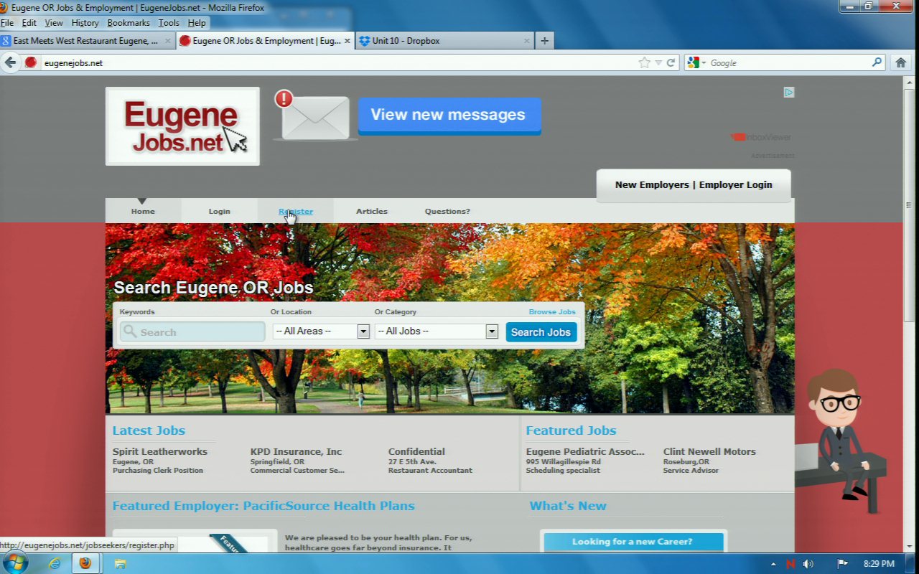Click the EugeneJobs.net logo
The image size is (919, 574).
point(182,126)
